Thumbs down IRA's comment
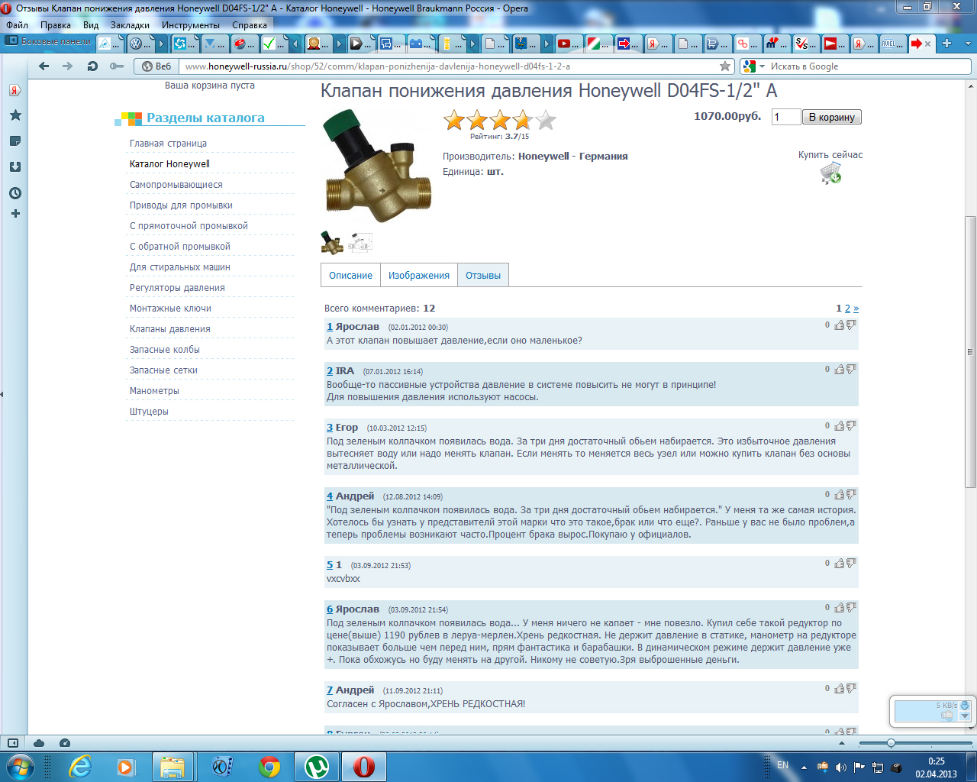 point(851,370)
